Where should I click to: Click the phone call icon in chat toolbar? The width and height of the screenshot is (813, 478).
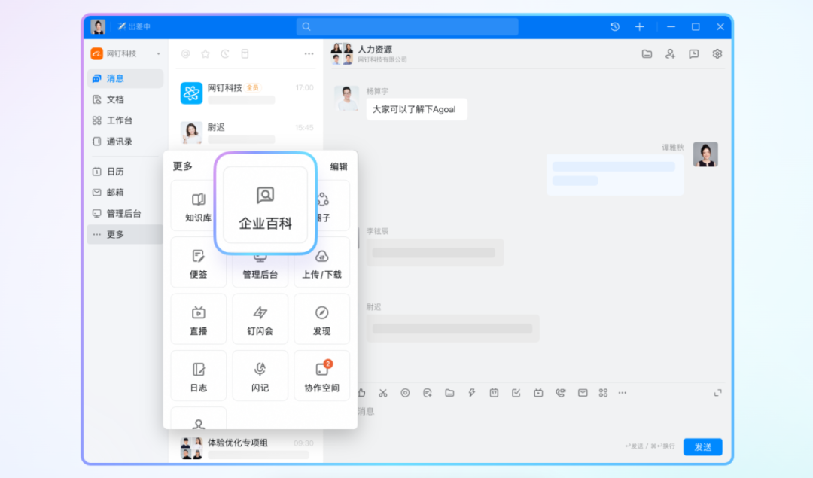pos(561,393)
